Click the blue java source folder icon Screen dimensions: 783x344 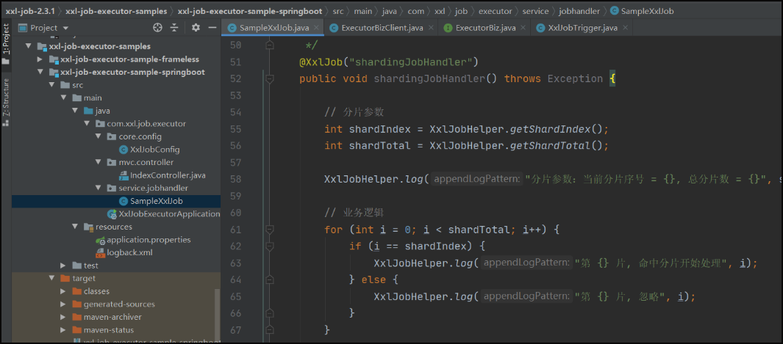click(x=88, y=111)
